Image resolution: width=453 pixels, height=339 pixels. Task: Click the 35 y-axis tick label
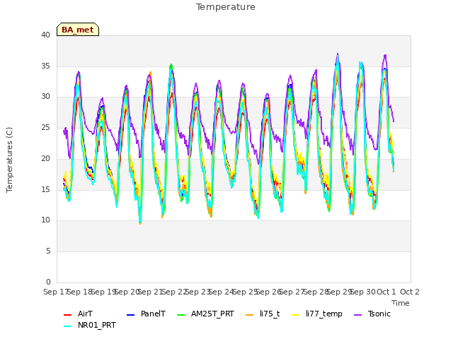tap(45, 66)
